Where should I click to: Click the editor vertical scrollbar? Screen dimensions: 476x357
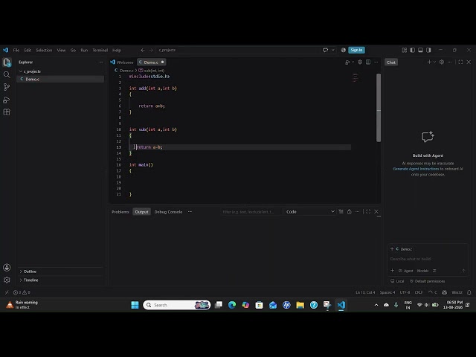[x=379, y=107]
